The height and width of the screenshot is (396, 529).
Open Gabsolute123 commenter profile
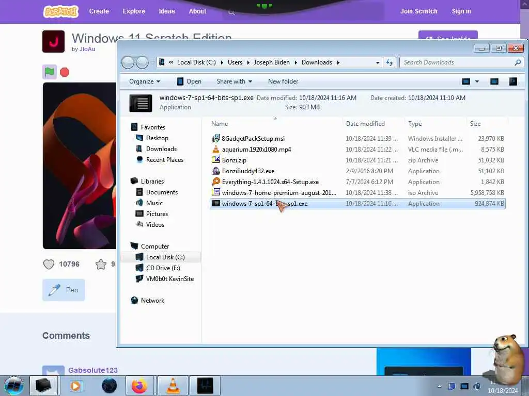pyautogui.click(x=93, y=370)
